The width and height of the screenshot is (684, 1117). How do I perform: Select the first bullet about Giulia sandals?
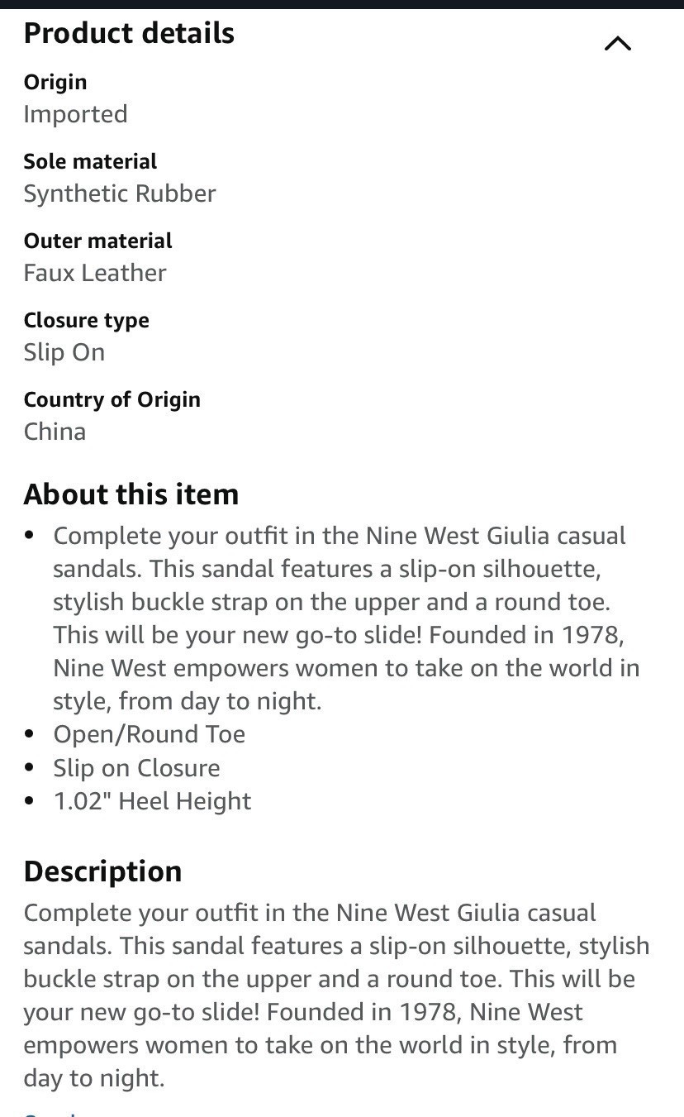pos(346,618)
